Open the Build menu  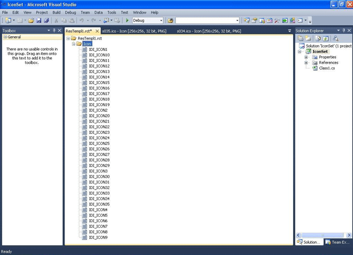point(57,12)
